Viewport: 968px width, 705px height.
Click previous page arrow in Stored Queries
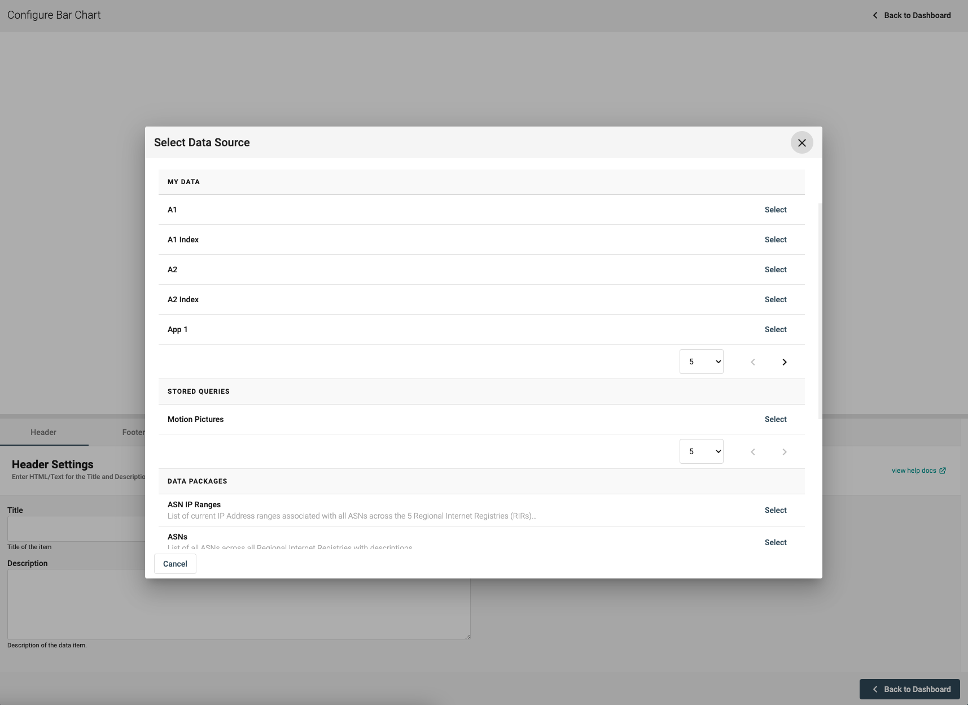tap(752, 452)
